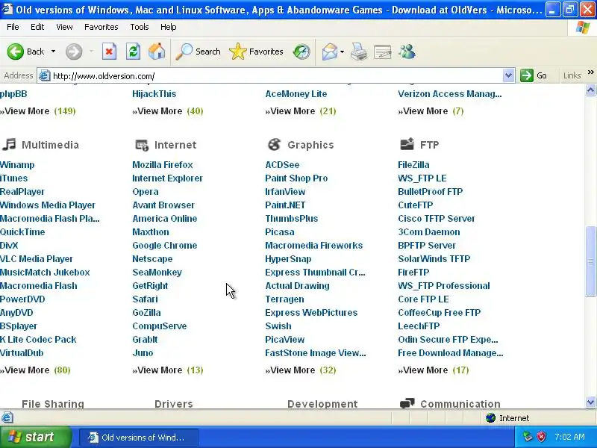Click the status bar page icon
This screenshot has width=597, height=448.
point(7,418)
